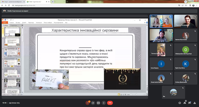Screen dimensions: 199x107
Task: Unmute the microphone in the call
Action: 87,103
